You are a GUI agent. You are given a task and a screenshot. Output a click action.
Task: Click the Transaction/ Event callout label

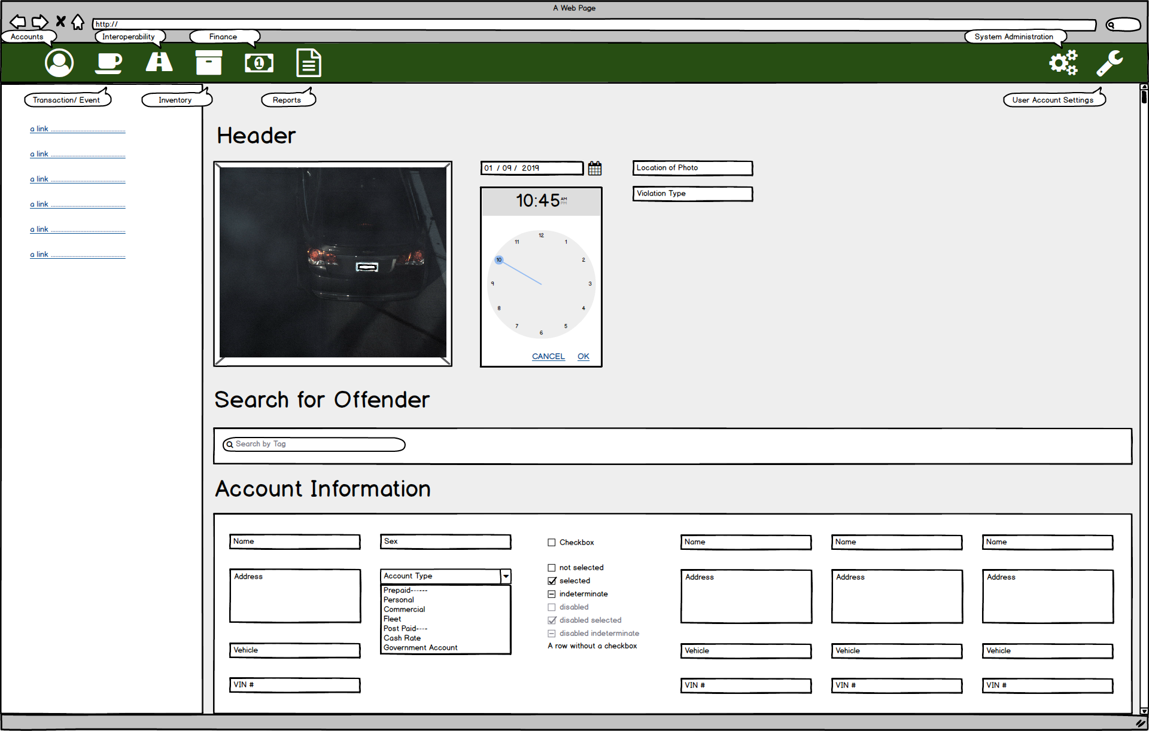(x=66, y=100)
